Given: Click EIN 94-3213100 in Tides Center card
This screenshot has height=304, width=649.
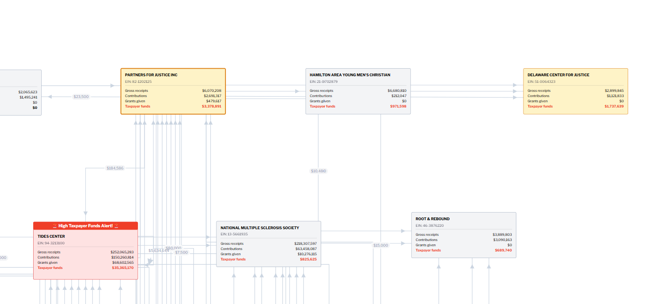Looking at the screenshot, I should tap(51, 243).
